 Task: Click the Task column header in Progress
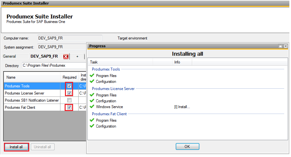click(120, 62)
